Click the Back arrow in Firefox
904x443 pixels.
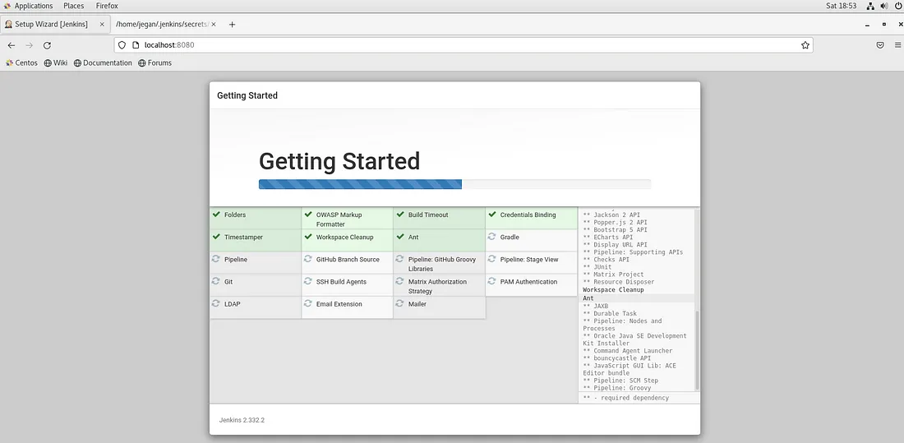pyautogui.click(x=12, y=45)
